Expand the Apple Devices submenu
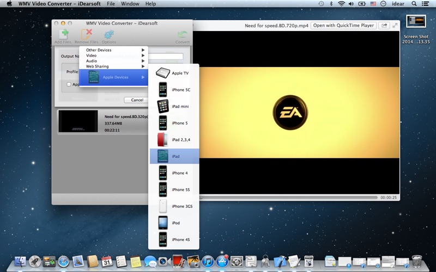 pos(113,77)
